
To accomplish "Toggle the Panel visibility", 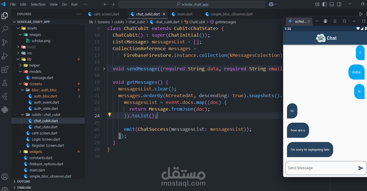I will [331, 4].
